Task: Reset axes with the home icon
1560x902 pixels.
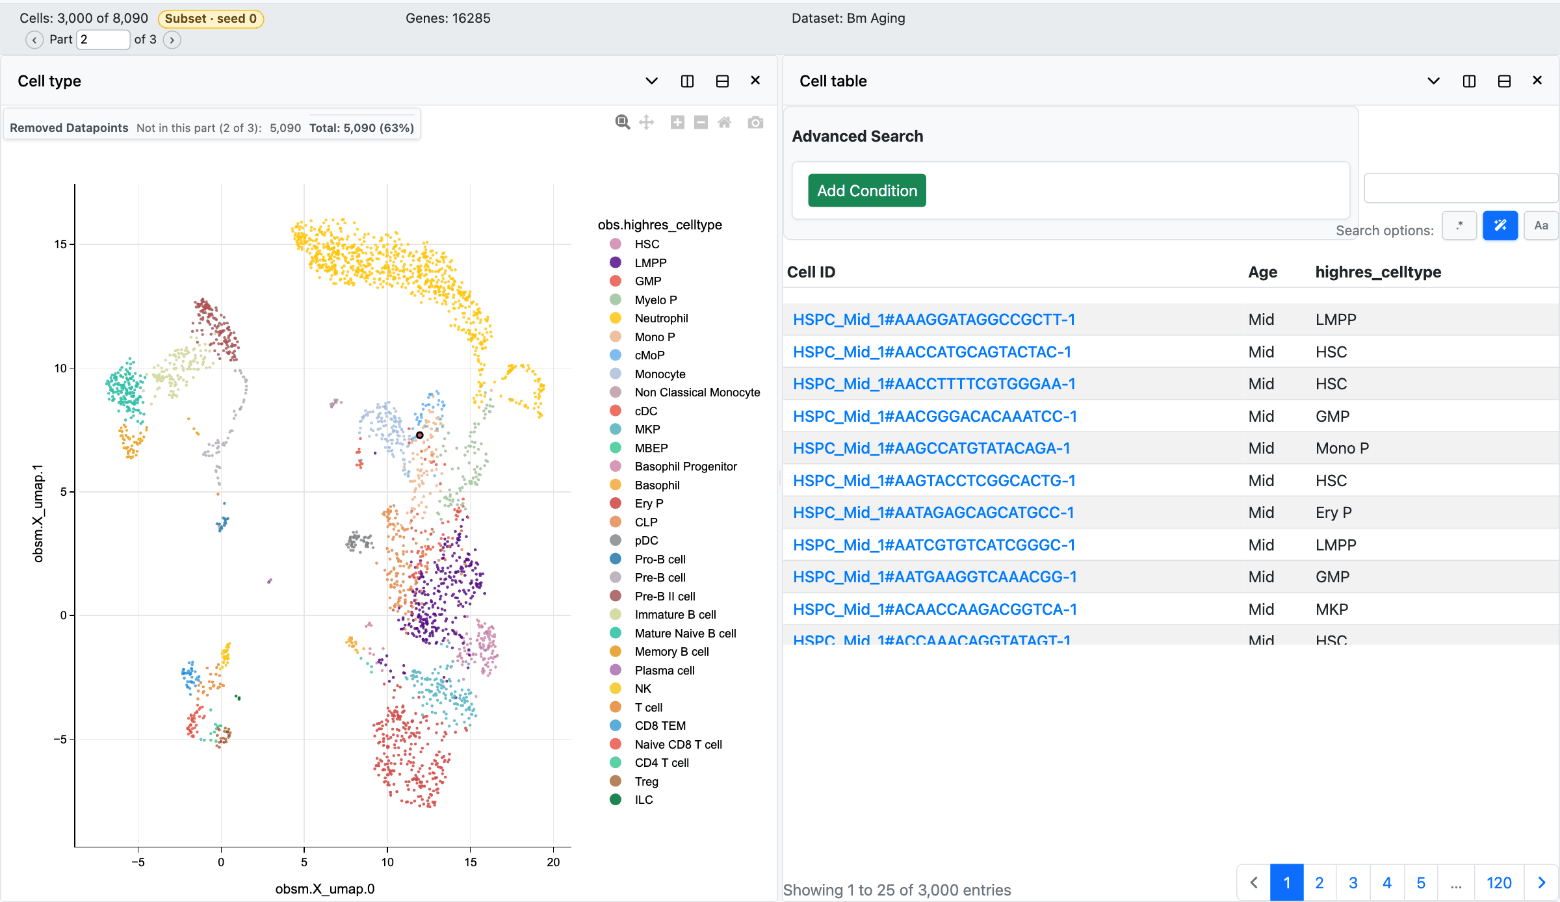Action: pyautogui.click(x=724, y=122)
